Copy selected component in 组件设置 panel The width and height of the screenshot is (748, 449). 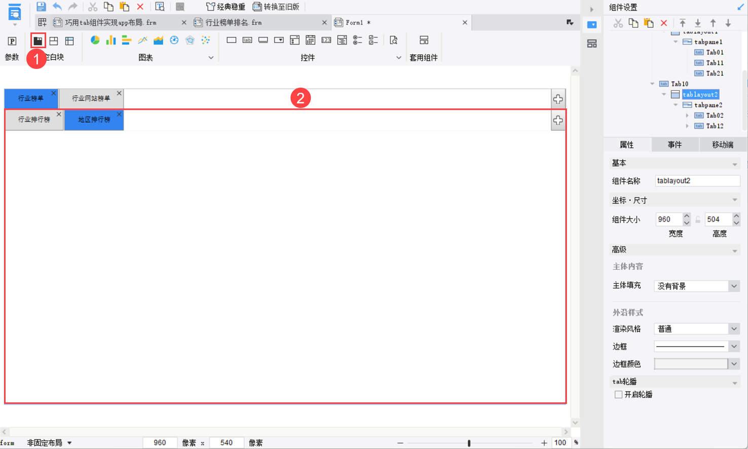tap(633, 23)
